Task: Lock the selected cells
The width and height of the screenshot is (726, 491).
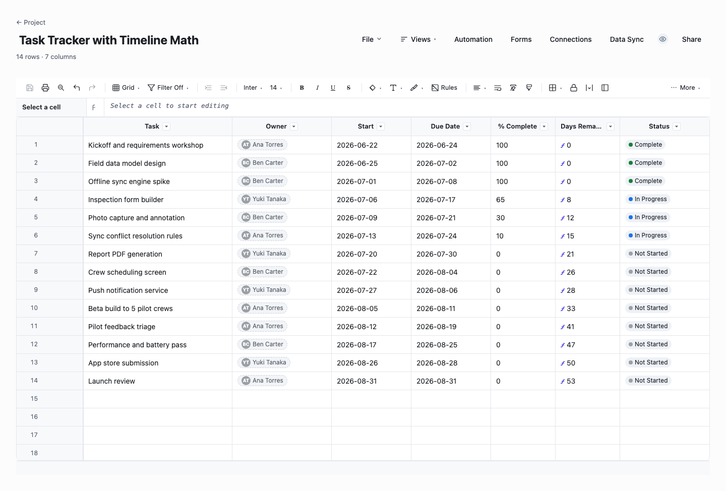Action: [x=574, y=88]
